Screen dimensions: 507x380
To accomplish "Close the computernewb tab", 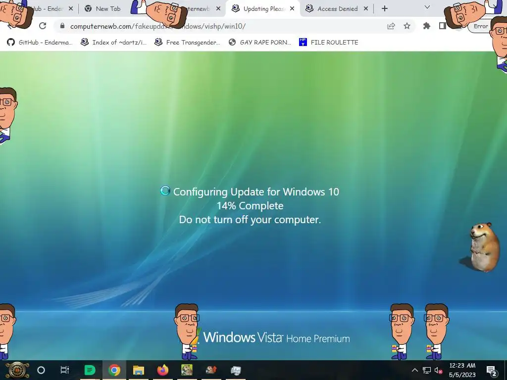I will click(218, 9).
